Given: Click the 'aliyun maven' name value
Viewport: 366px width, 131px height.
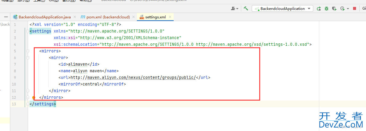Looking at the screenshot, I should pos(87,71).
